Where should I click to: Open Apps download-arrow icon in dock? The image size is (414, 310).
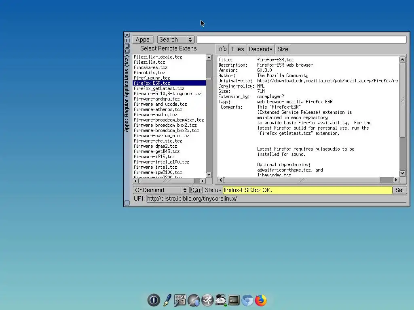pos(194,300)
